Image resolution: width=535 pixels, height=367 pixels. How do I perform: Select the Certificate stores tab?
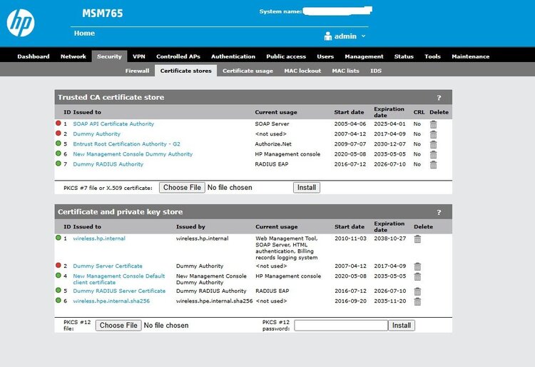click(186, 71)
